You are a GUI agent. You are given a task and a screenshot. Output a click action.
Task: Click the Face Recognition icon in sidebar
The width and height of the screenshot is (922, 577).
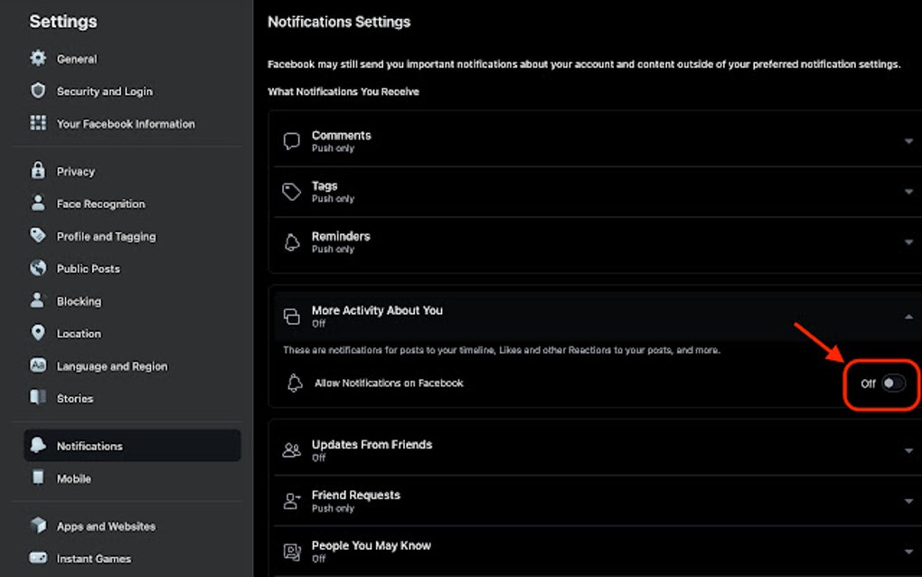(38, 203)
